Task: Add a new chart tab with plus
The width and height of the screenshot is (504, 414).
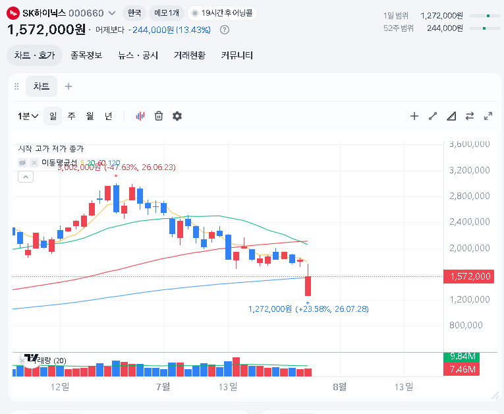Action: (69, 86)
